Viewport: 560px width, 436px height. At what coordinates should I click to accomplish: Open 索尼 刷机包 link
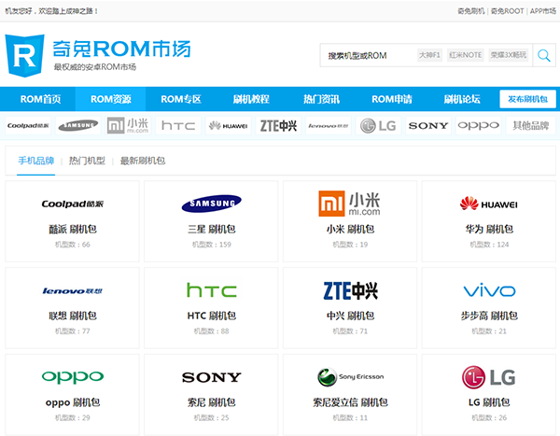click(x=212, y=402)
